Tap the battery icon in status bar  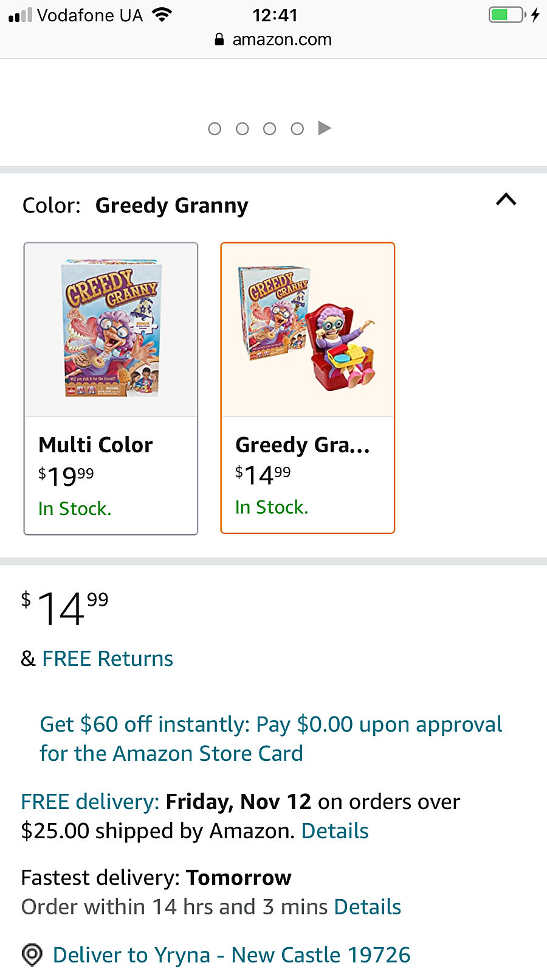[507, 15]
